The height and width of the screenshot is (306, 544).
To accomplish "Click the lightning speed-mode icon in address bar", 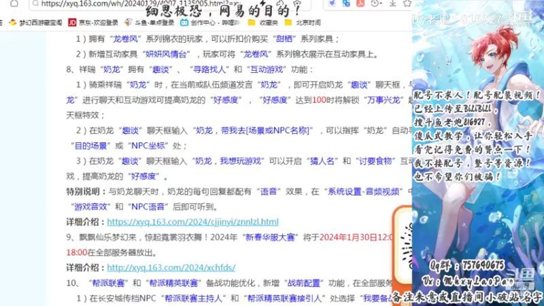I will point(262,3).
